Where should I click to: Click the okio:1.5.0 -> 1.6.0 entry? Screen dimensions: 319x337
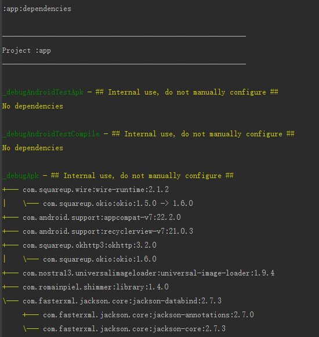pos(118,204)
